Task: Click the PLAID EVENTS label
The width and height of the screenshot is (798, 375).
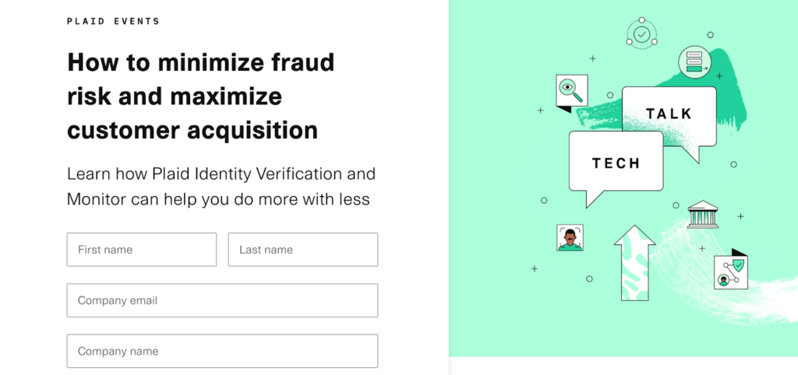Action: [x=113, y=21]
